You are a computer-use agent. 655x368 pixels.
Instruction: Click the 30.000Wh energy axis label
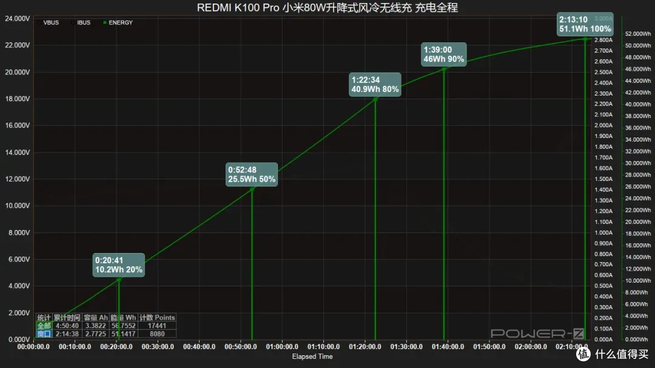(x=638, y=163)
